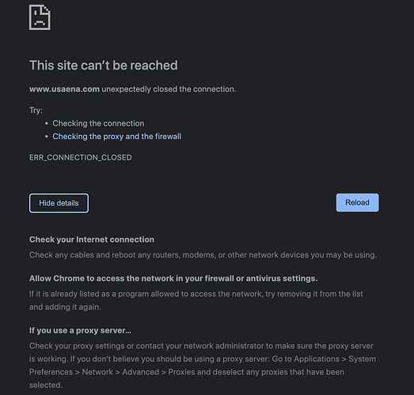This screenshot has width=414, height=395.
Task: Click the ERR_CONNECTION_CLOSED error code
Action: (x=81, y=157)
